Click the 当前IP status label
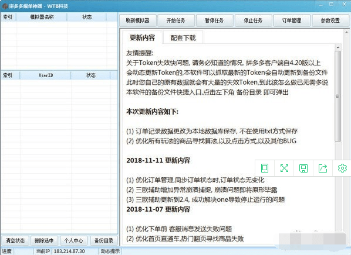This screenshot has width=351, height=255. click(43, 251)
